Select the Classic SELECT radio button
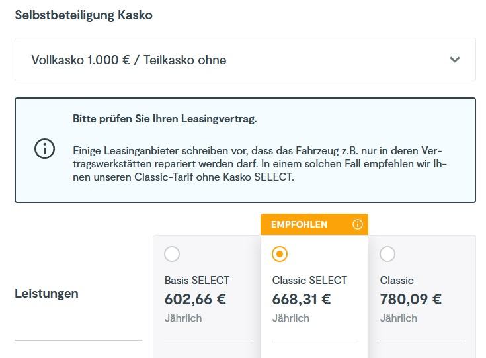Viewport: 486px width, 358px height. tap(280, 254)
